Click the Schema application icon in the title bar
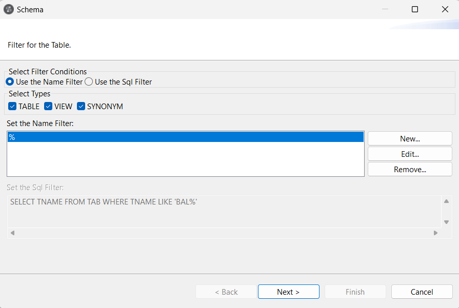The width and height of the screenshot is (459, 308). (x=8, y=9)
